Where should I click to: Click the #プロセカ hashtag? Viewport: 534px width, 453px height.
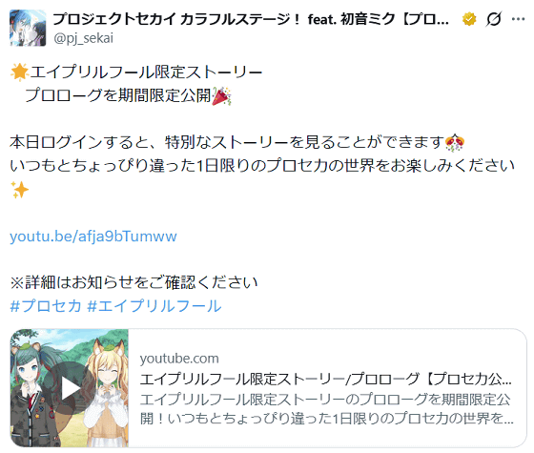click(x=46, y=305)
